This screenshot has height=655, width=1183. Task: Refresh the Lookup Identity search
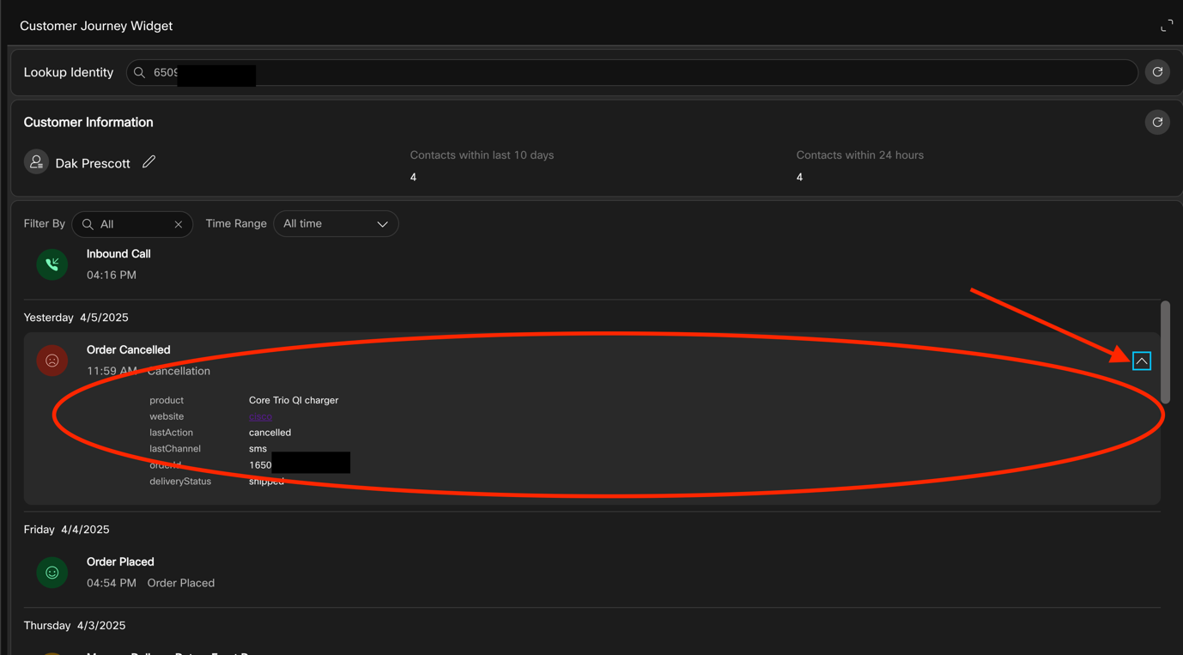click(x=1157, y=72)
